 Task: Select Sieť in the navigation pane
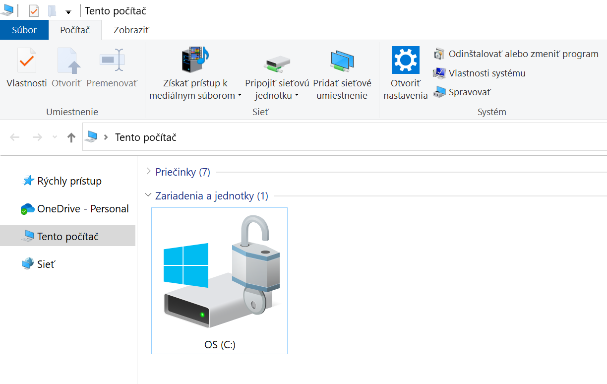tap(46, 264)
